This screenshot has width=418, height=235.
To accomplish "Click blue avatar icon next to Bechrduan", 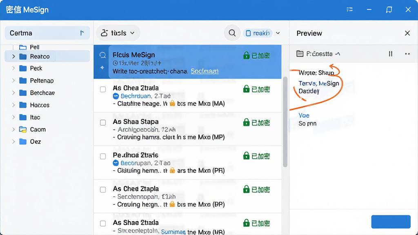I will (116, 96).
